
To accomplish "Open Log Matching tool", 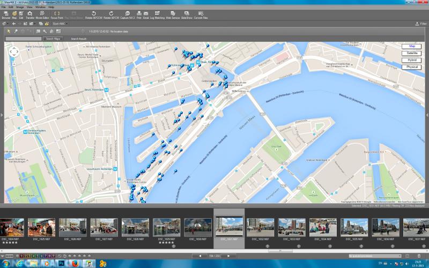I will (157, 15).
